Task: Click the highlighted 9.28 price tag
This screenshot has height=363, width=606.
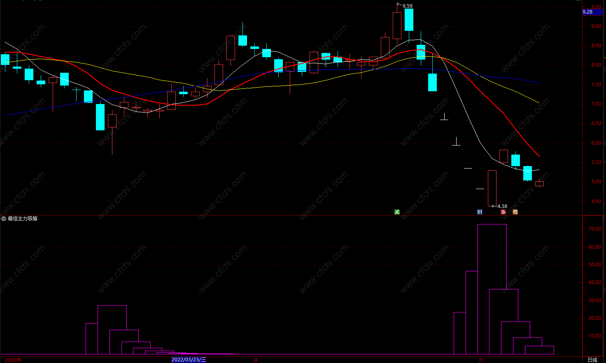Action: click(592, 12)
